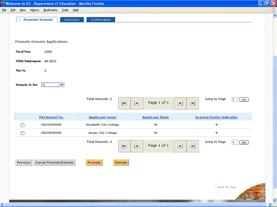277x207 pixels.
Task: Go to first page in top pager
Action: point(124,103)
